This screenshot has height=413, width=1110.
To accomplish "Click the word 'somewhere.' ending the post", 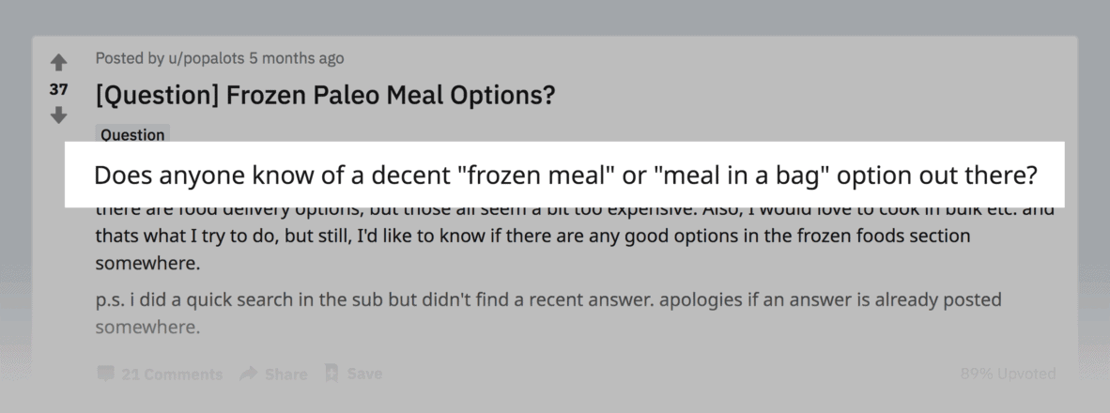I will 148,327.
